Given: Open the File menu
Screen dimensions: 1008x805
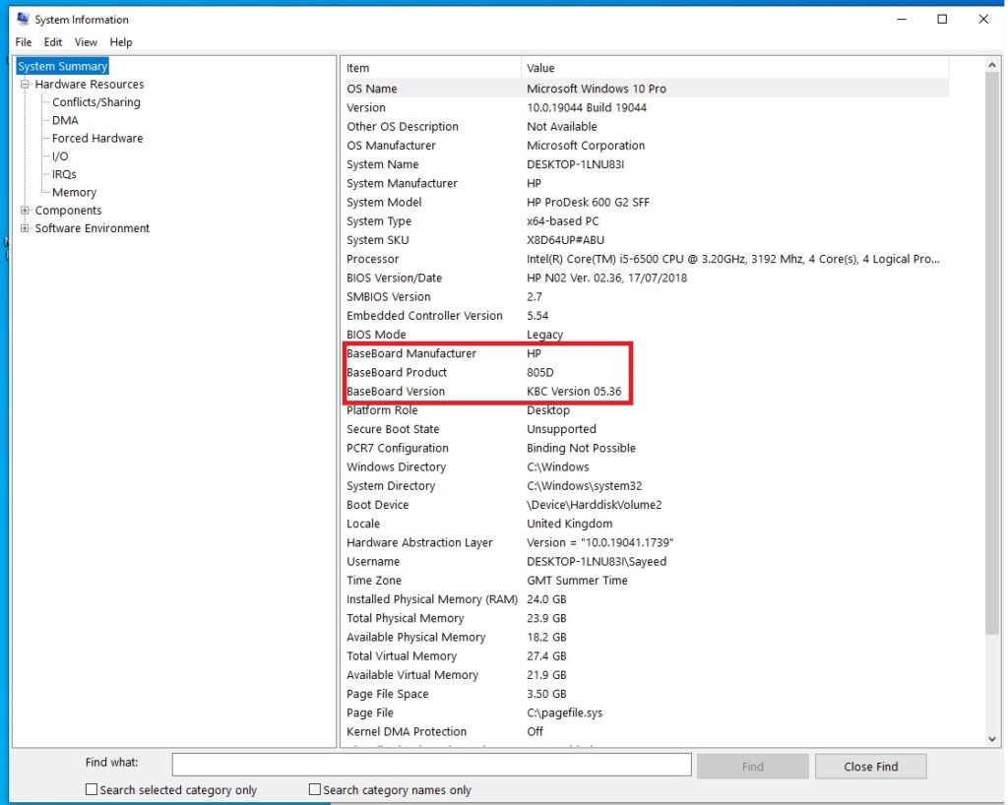Looking at the screenshot, I should 23,41.
